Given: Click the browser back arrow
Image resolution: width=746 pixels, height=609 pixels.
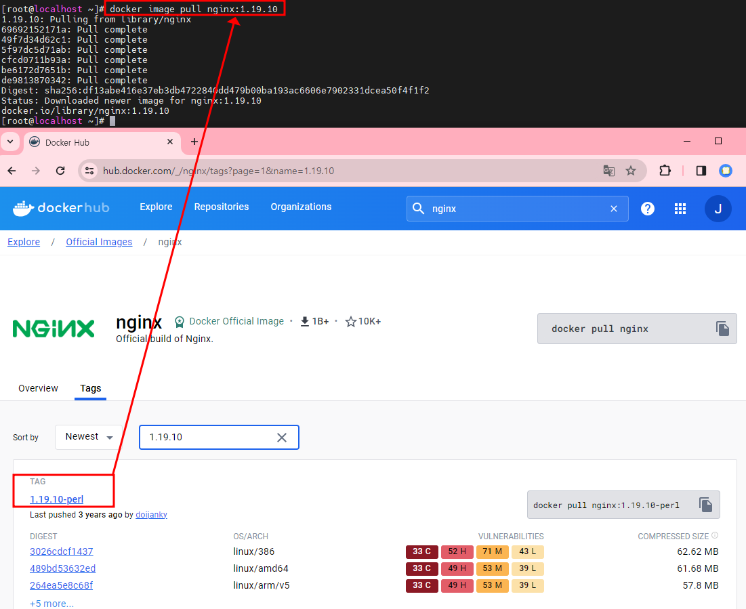Looking at the screenshot, I should click(12, 171).
